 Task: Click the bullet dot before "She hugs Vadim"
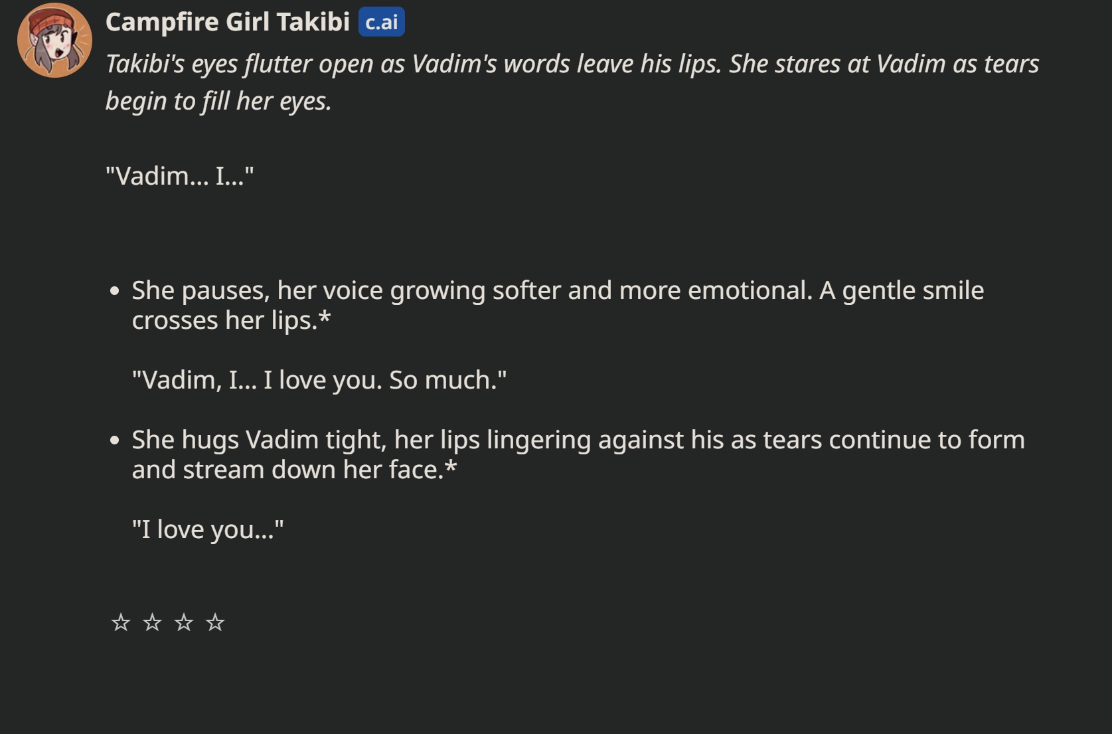coord(115,440)
